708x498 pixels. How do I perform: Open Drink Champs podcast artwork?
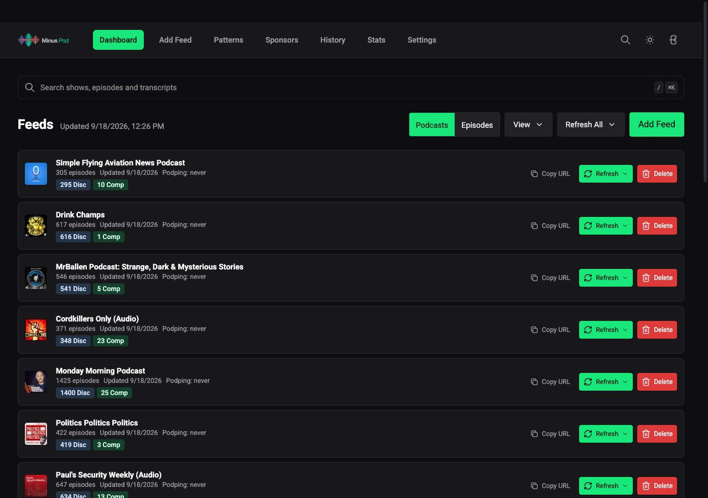pos(36,226)
